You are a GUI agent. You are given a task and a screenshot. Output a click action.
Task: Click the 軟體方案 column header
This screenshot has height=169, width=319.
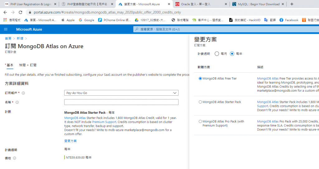[x=204, y=67]
